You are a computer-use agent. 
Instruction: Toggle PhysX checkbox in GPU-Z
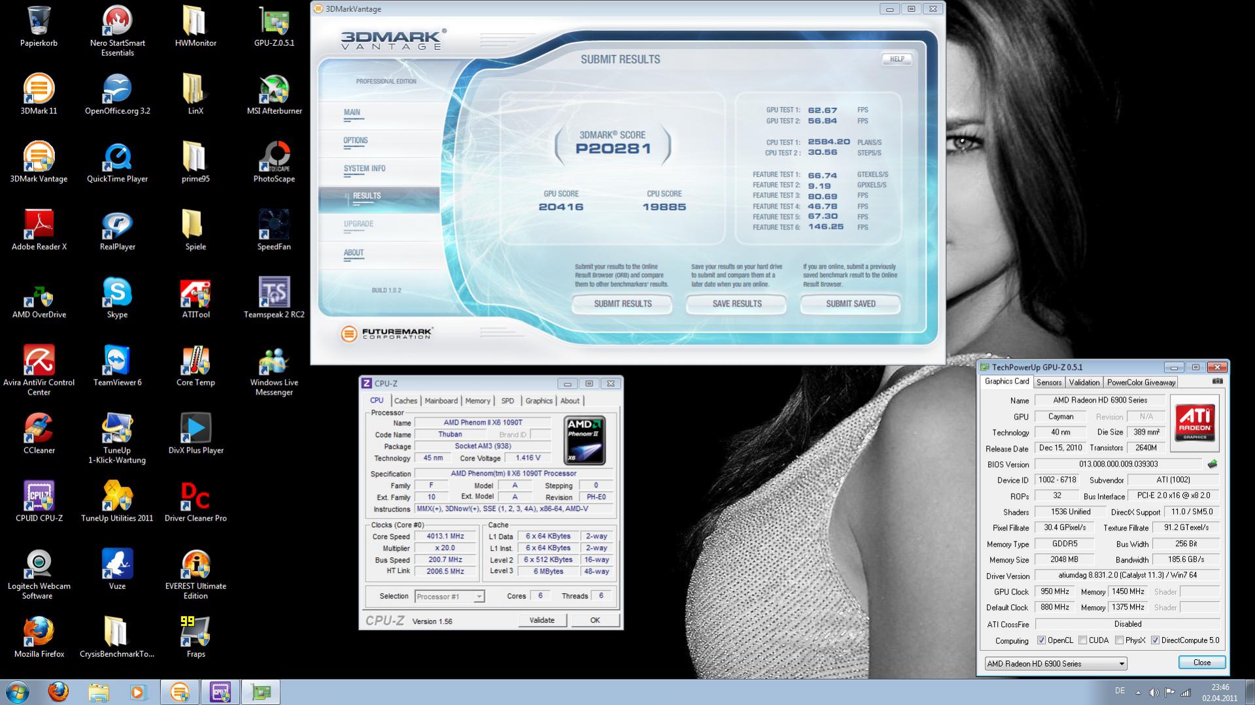[1120, 640]
